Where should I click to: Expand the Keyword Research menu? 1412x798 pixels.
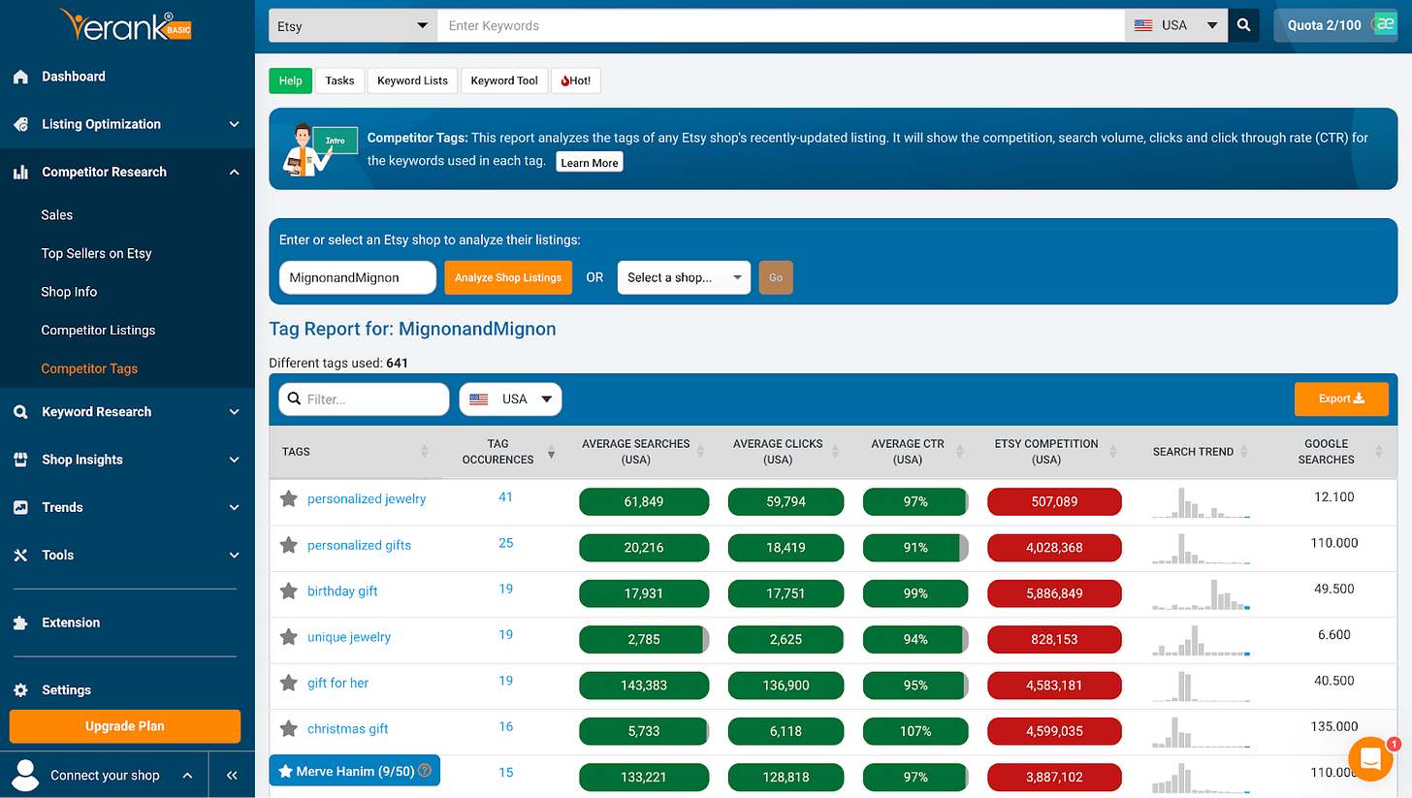tap(234, 412)
